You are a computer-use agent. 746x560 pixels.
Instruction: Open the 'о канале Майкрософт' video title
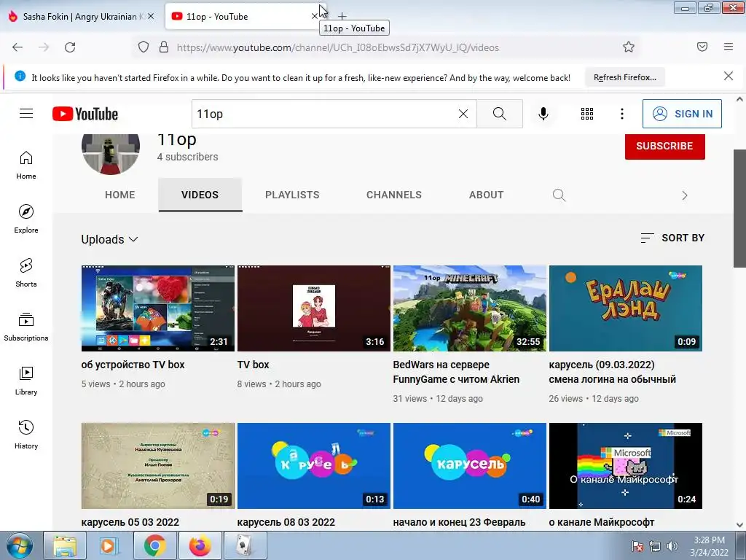point(601,522)
